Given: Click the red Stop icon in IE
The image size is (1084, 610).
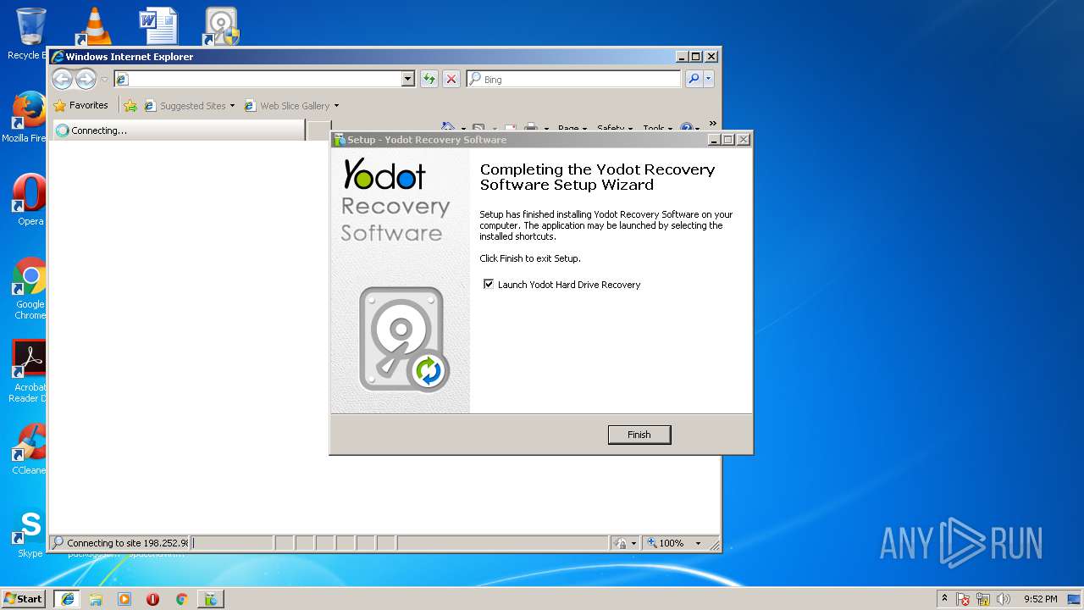Looking at the screenshot, I should point(451,79).
